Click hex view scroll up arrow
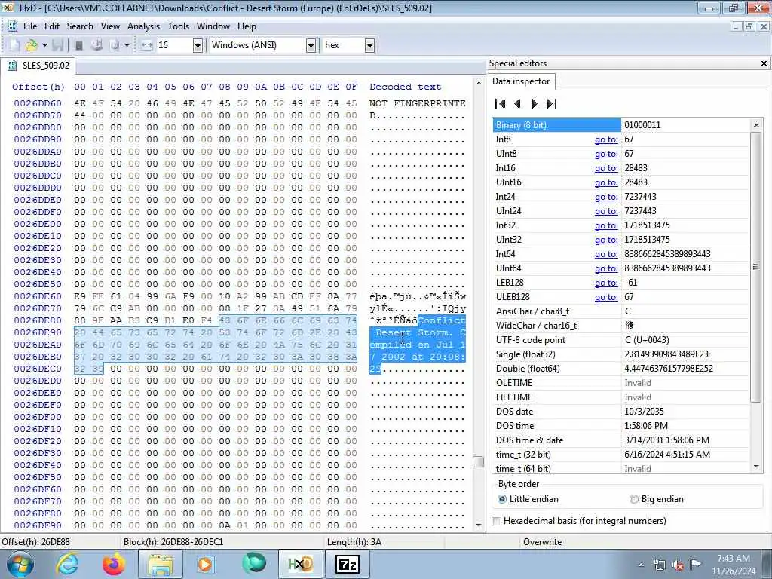This screenshot has height=579, width=772. (478, 83)
